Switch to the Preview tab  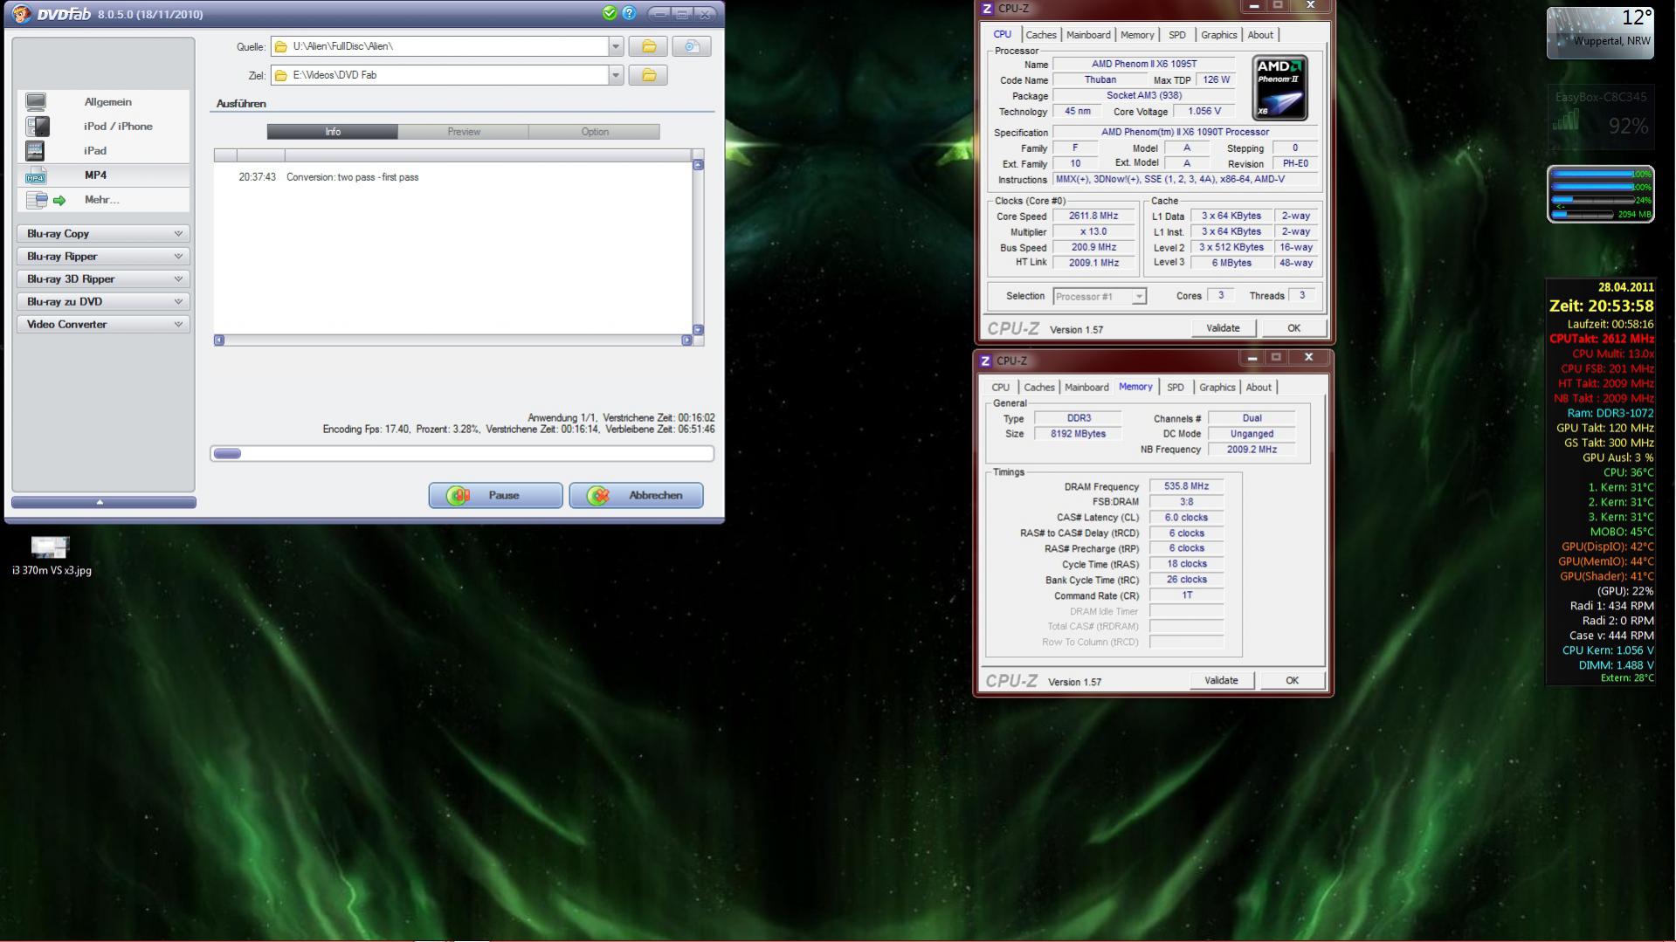click(x=464, y=132)
